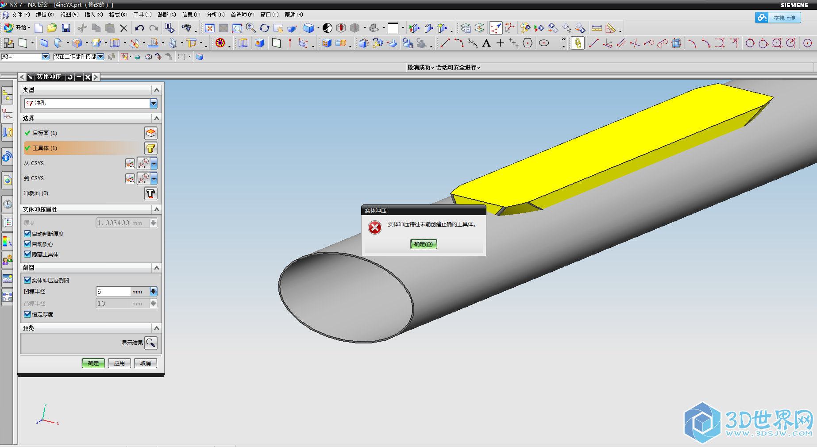Select the Zoom magnifier tool
Viewport: 817px width, 447px height.
click(x=250, y=28)
